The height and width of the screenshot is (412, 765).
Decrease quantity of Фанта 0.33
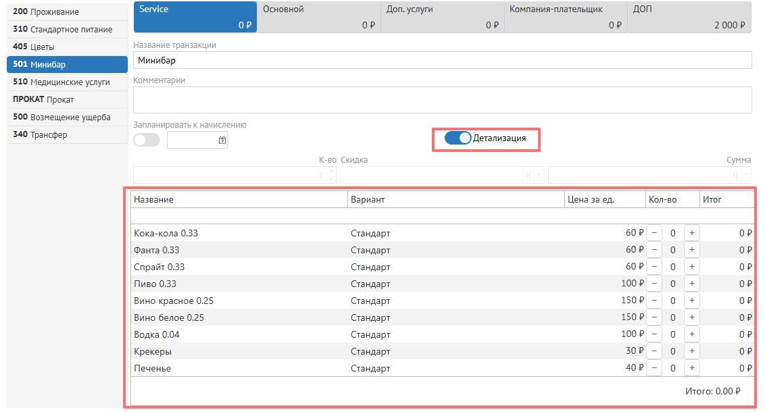(654, 250)
